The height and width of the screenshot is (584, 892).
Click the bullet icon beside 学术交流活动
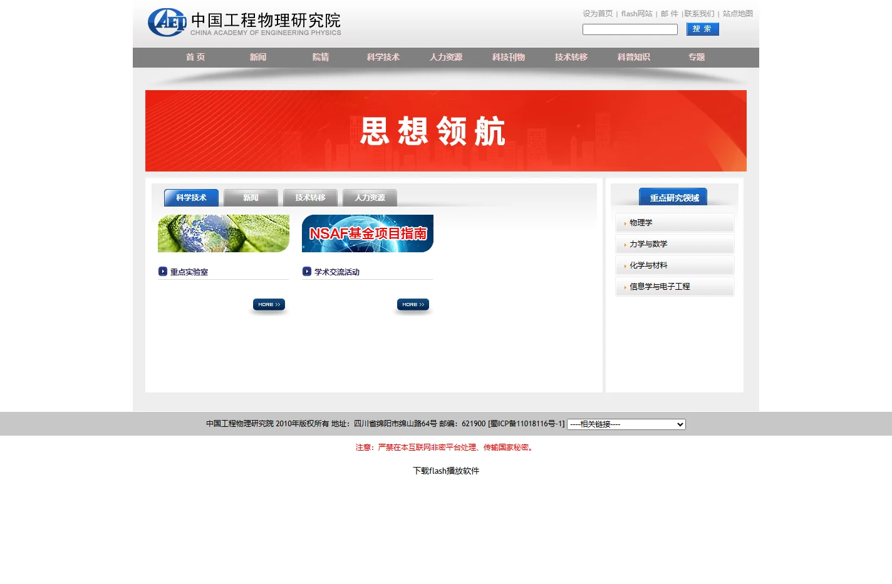pos(307,271)
